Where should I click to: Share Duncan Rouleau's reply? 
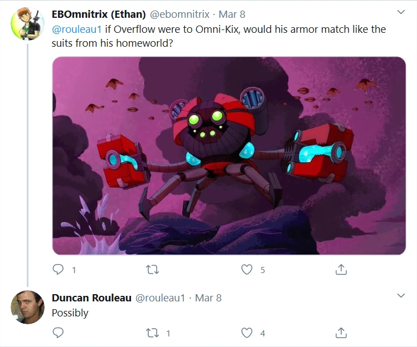point(341,333)
